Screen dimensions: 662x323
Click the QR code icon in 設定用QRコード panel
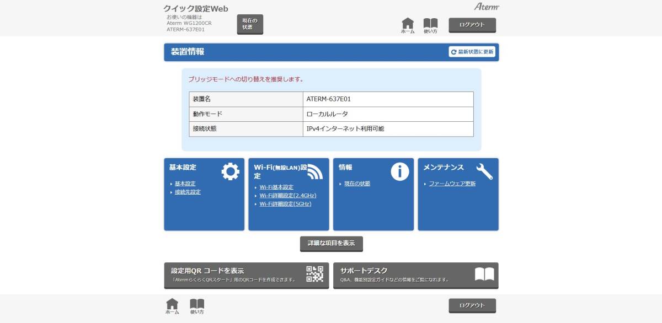316,274
